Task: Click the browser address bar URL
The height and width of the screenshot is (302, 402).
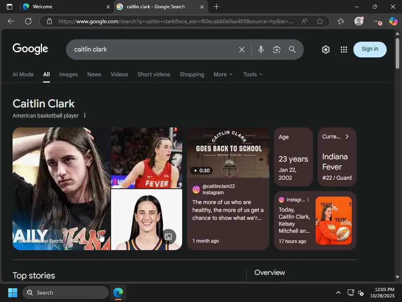Action: (175, 21)
